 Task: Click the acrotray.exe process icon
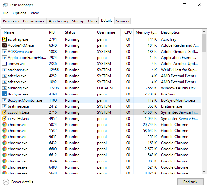(x=4, y=39)
